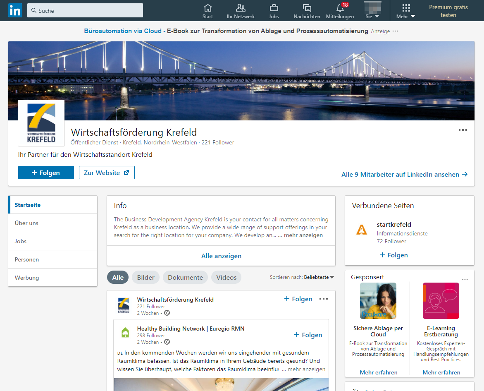Screen dimensions: 484x391
Task: Filter posts by Bilder
Action: pos(145,277)
